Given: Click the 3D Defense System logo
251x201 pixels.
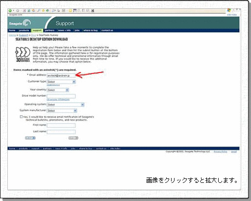Looking at the screenshot, I should pos(23,54).
